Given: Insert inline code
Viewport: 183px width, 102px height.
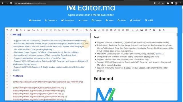Looking at the screenshot, I should click(x=99, y=30).
